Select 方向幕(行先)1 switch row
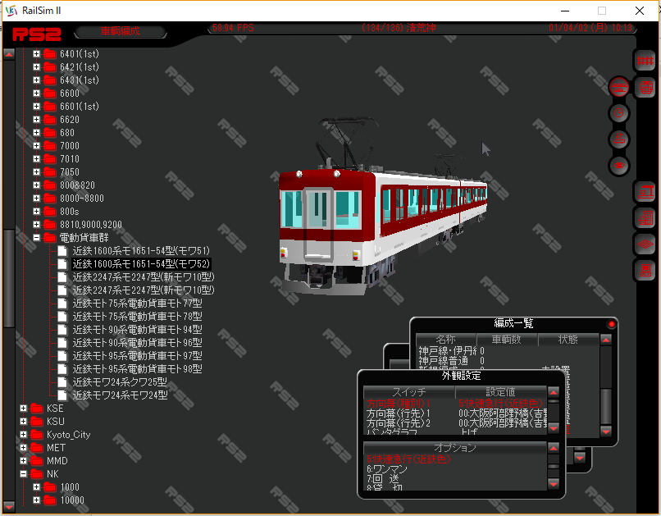 (x=455, y=413)
